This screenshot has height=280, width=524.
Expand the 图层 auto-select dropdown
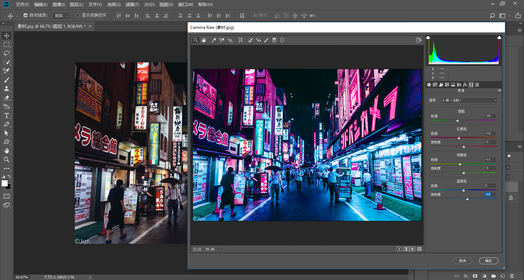[61, 16]
